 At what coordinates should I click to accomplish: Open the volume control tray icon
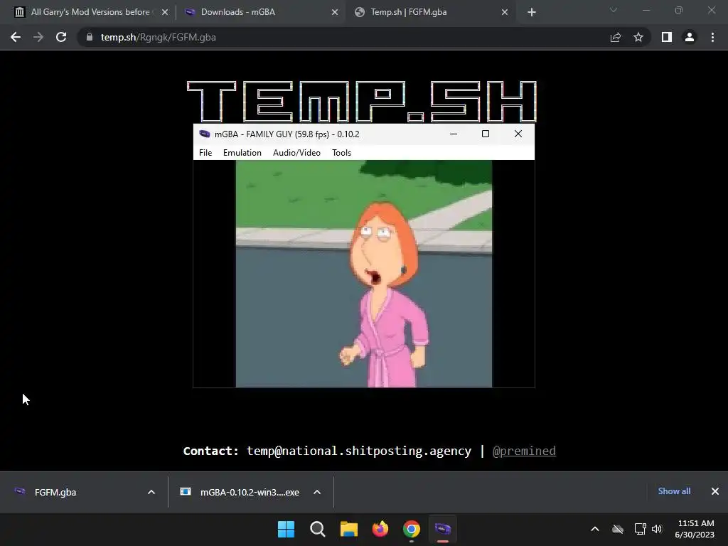(657, 529)
